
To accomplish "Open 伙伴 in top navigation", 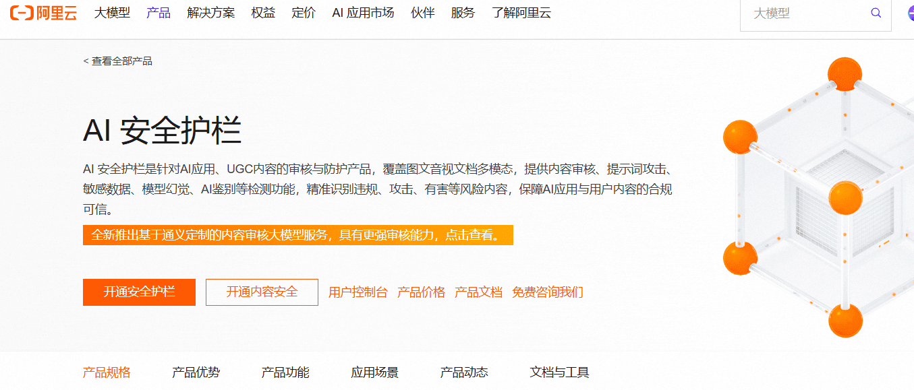I will point(423,13).
